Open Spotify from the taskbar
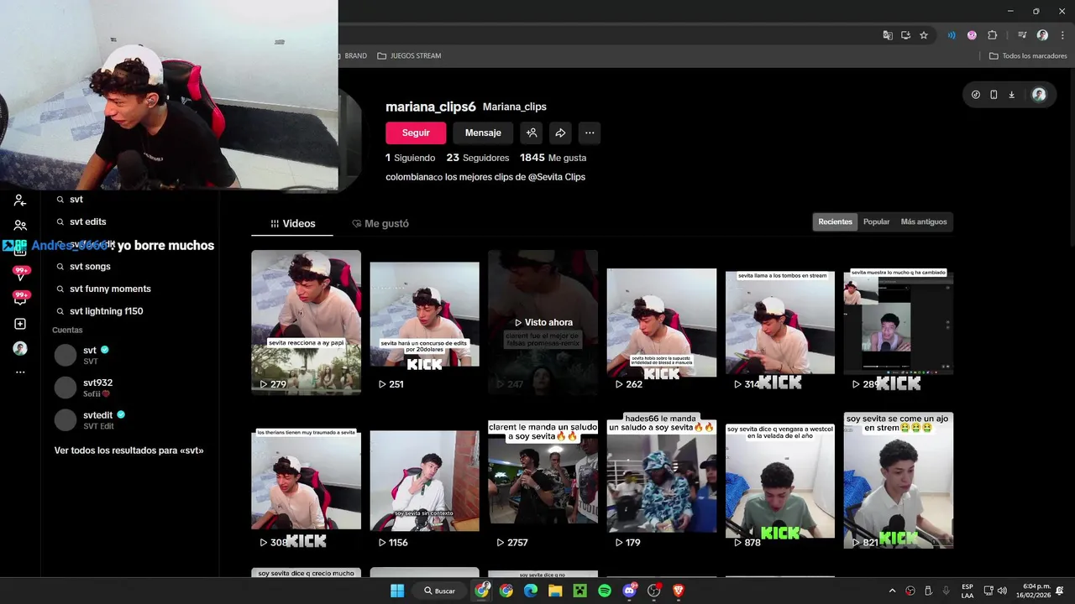The image size is (1075, 604). point(605,591)
